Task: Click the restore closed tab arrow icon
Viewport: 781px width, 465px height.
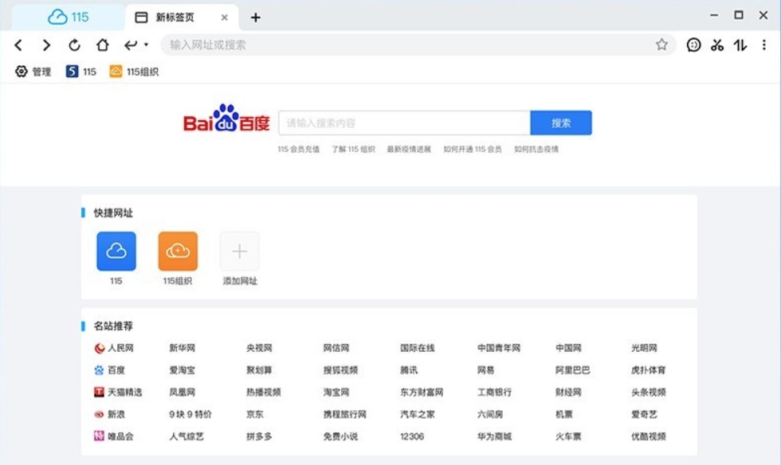Action: pos(131,45)
